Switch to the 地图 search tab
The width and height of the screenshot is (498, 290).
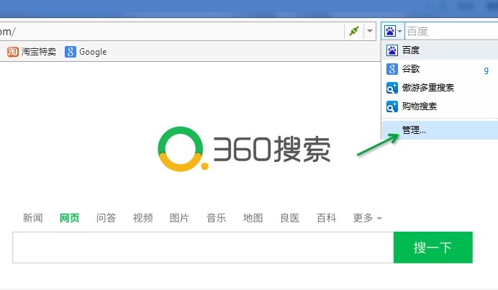253,218
